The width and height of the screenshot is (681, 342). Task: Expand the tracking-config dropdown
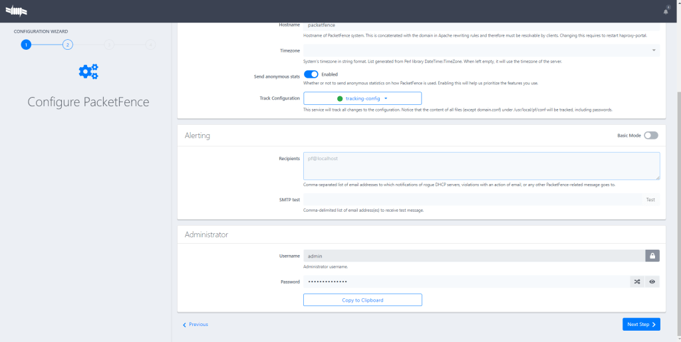click(x=362, y=98)
